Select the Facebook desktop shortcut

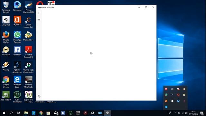17,51
